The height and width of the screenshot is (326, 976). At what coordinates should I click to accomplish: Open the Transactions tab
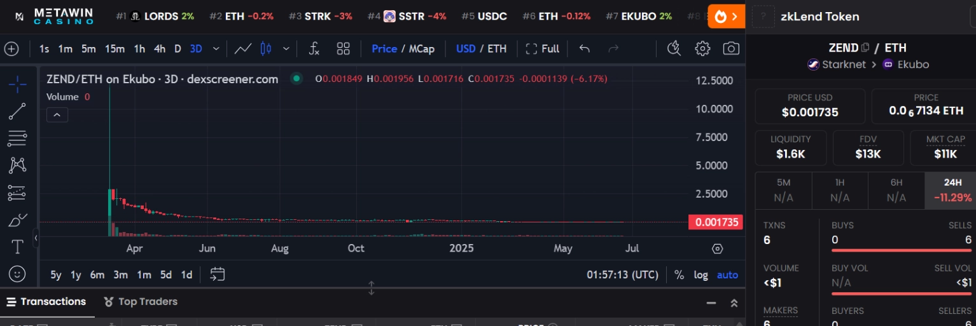coord(46,302)
